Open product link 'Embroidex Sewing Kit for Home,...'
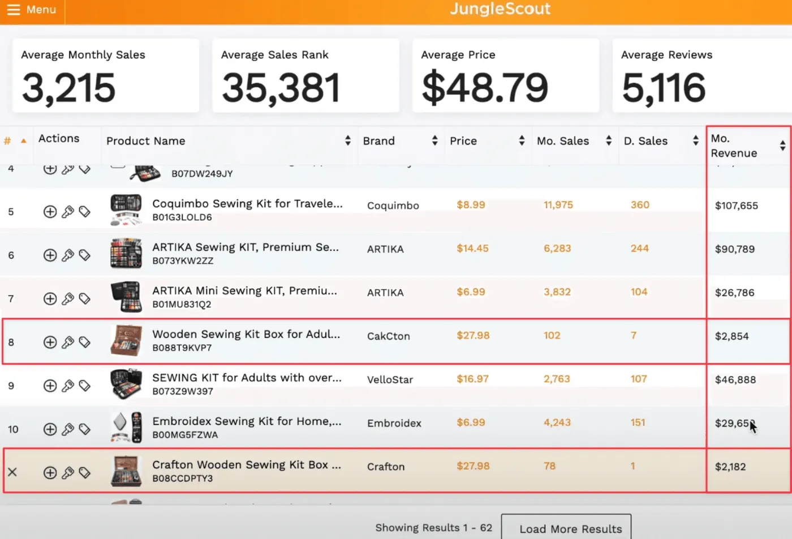This screenshot has width=792, height=539. click(247, 421)
